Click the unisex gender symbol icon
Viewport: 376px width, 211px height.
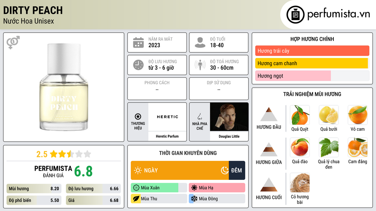tap(13, 42)
